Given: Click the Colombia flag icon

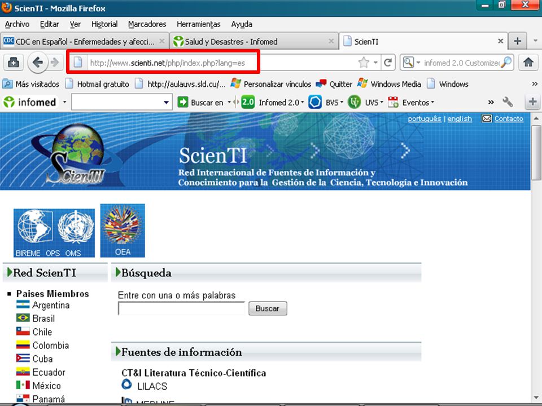Looking at the screenshot, I should pos(23,345).
